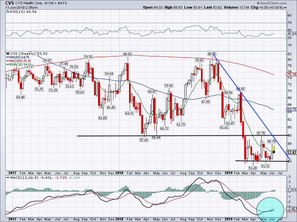Click the -3.401 MACD axis tag
The width and height of the screenshot is (297, 222).
292,209
